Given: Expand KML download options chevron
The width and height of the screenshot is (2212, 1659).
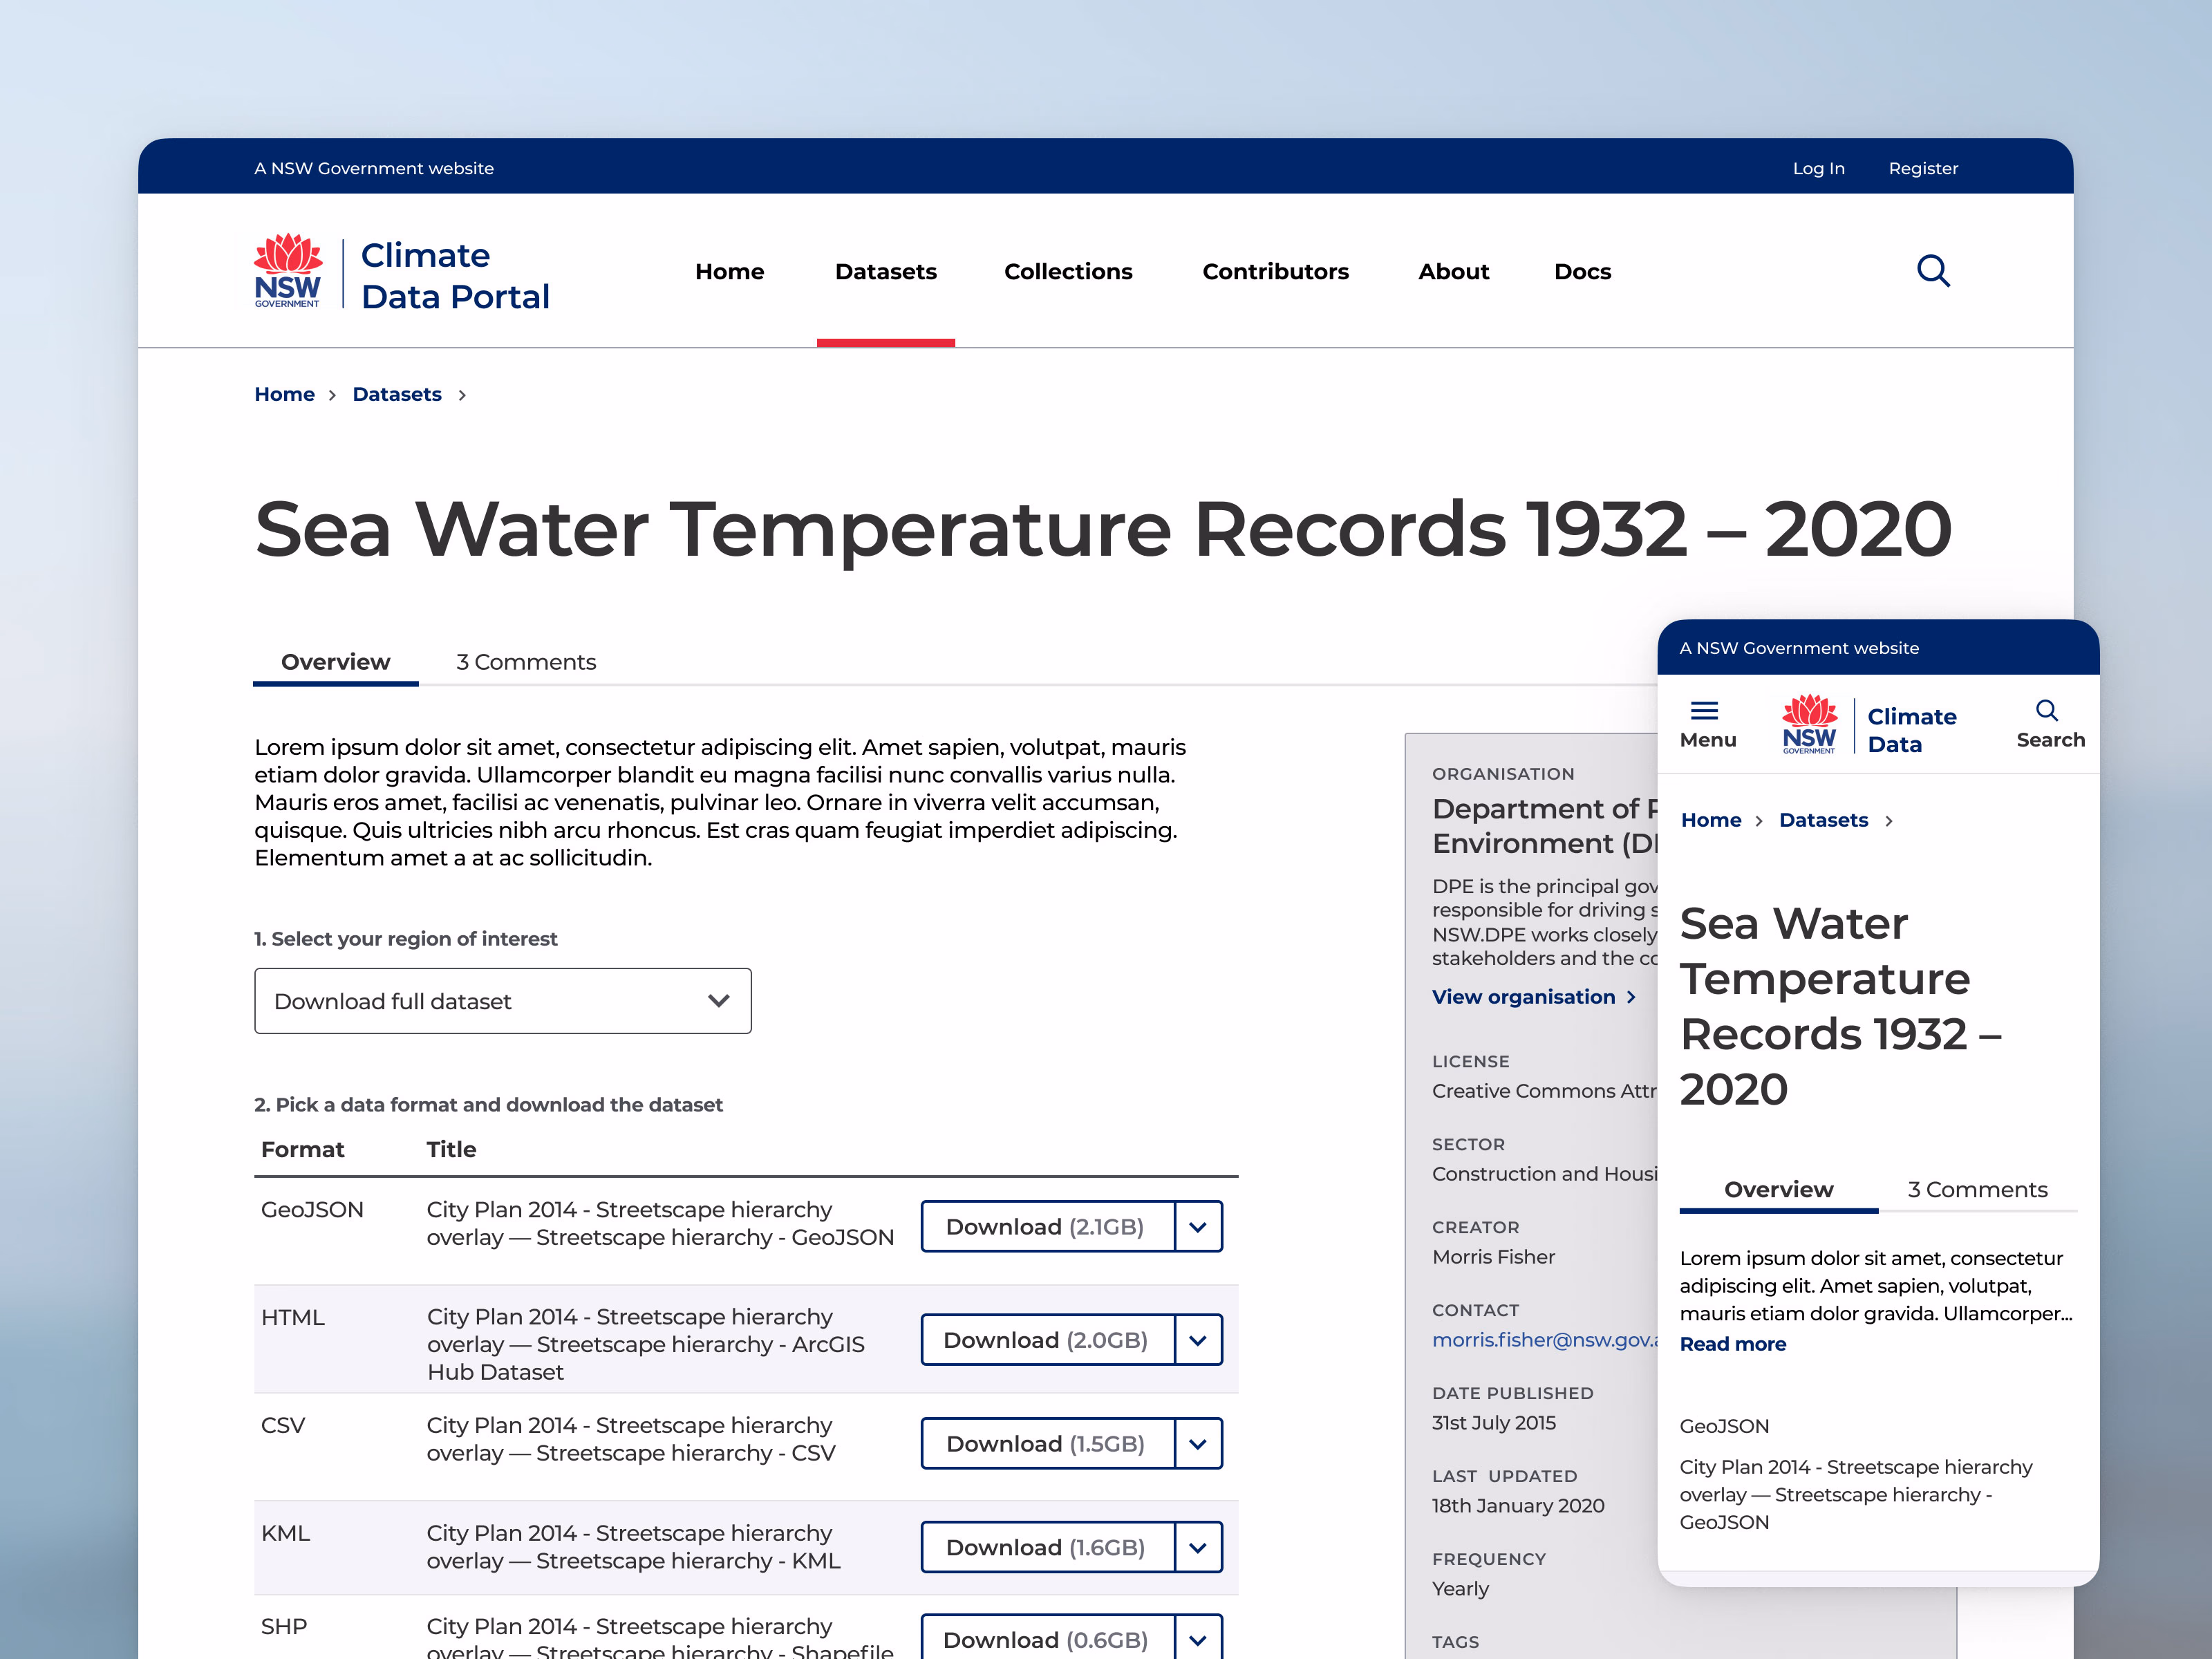Looking at the screenshot, I should pos(1198,1547).
